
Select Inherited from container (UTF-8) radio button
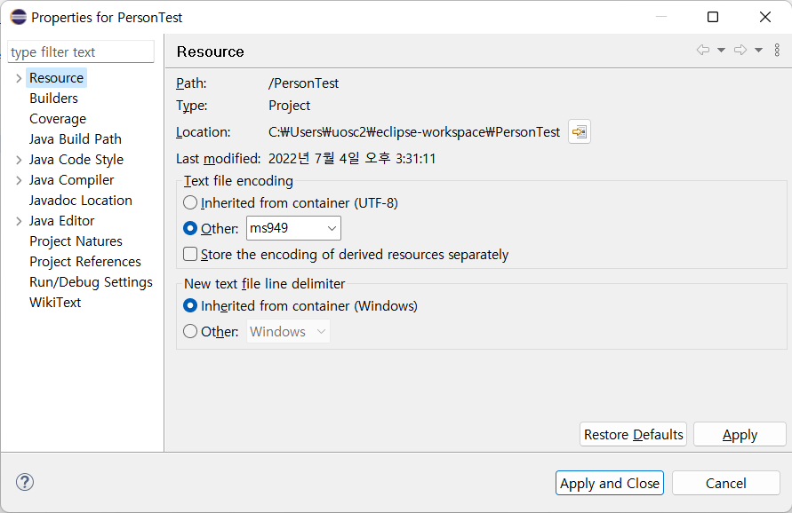click(x=190, y=202)
